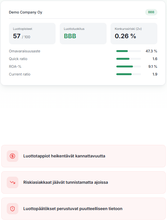The height and width of the screenshot is (221, 167).
Task: Open the Konkurssiriski 0.26 % card
Action: click(134, 33)
